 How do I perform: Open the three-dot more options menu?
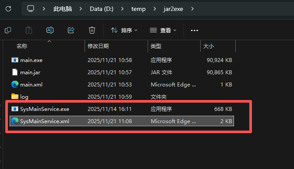click(x=195, y=30)
